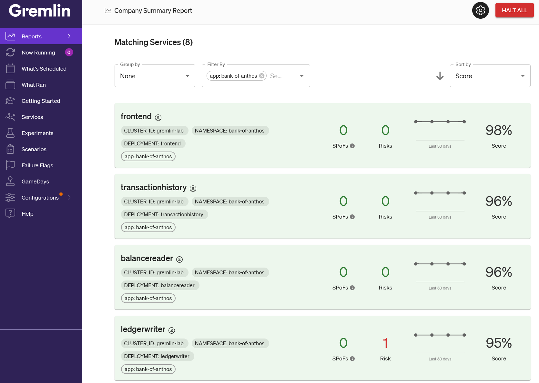
Task: Expand the Reports submenu chevron
Action: (69, 36)
